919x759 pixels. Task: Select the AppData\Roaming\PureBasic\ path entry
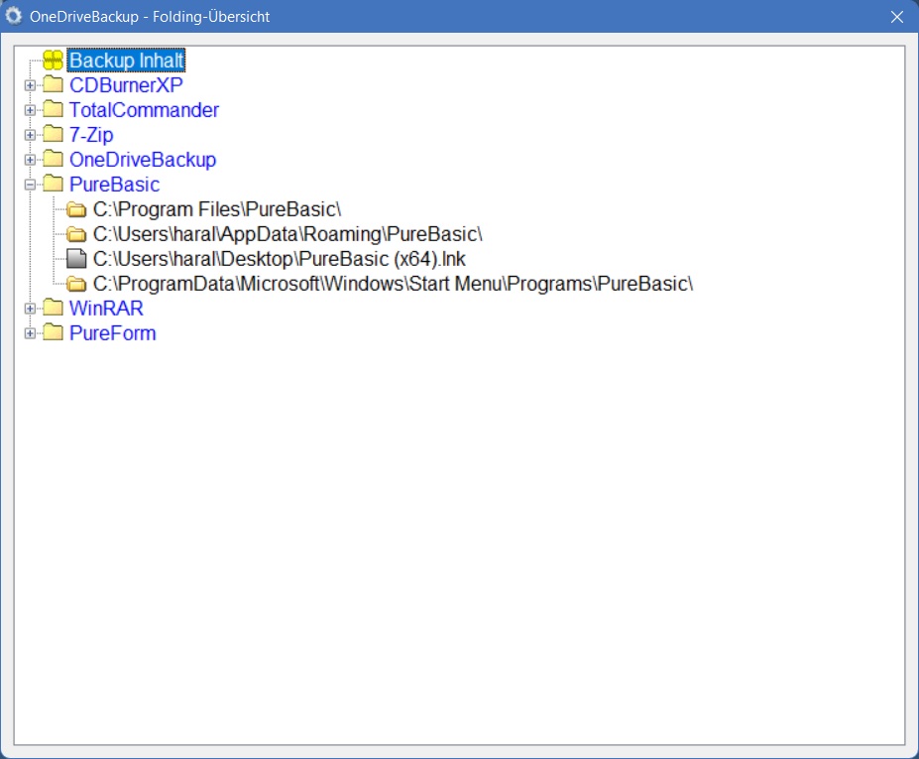[287, 234]
